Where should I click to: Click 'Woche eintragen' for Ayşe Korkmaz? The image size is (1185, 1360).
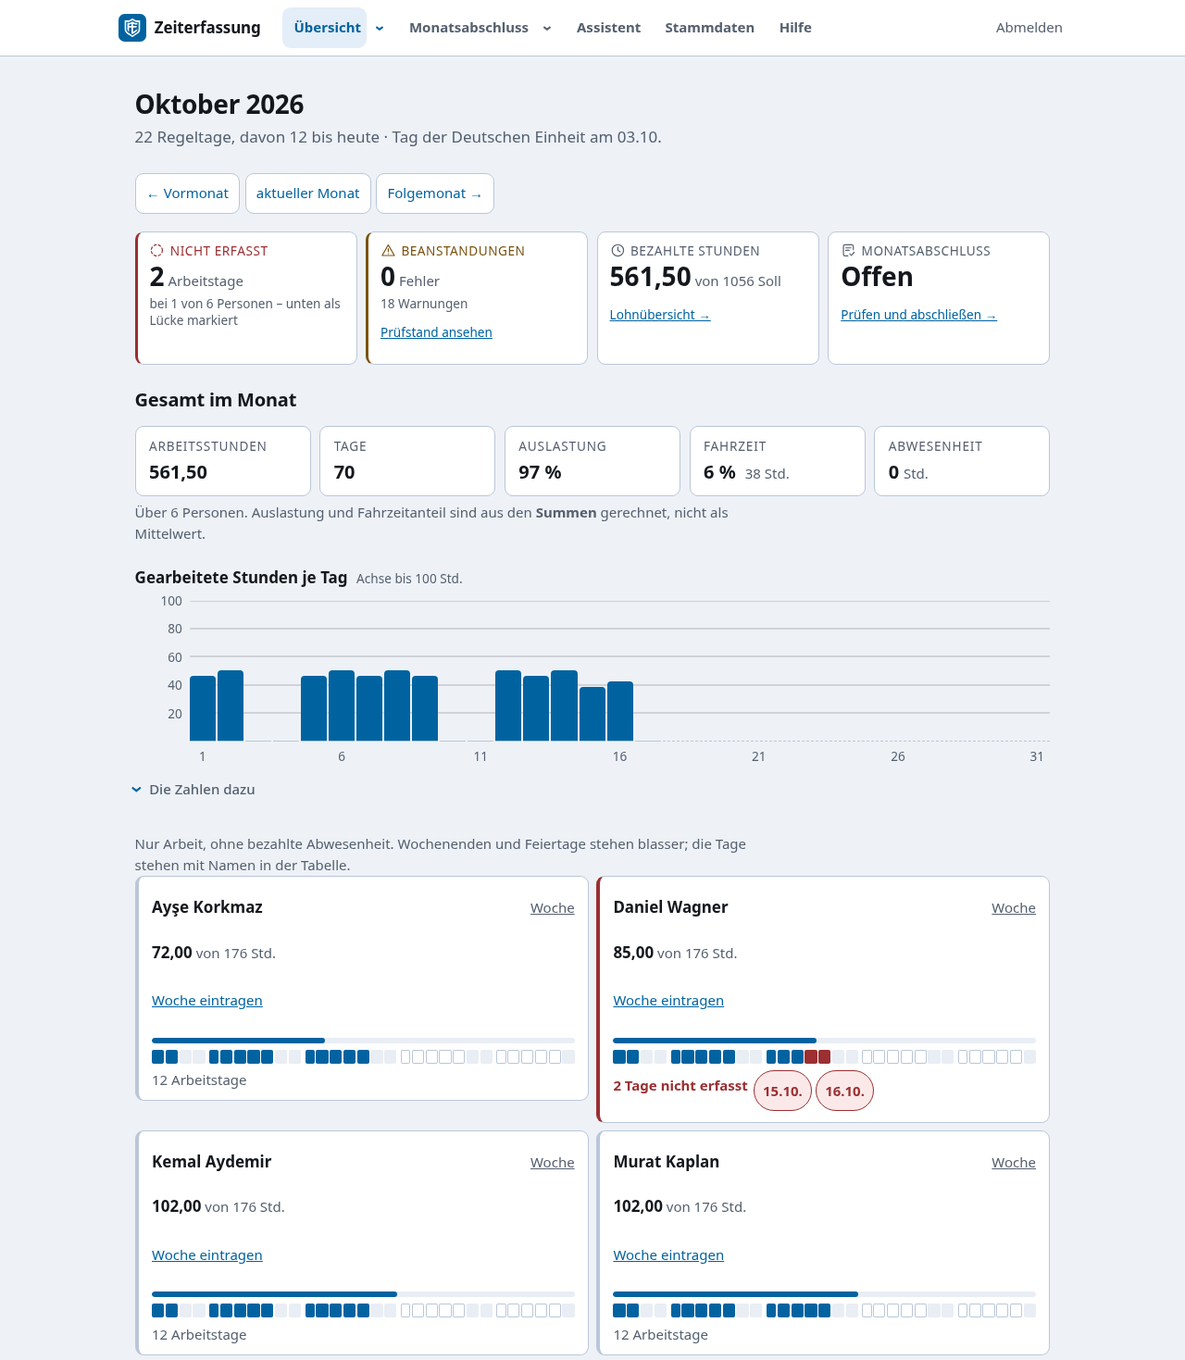tap(207, 1001)
